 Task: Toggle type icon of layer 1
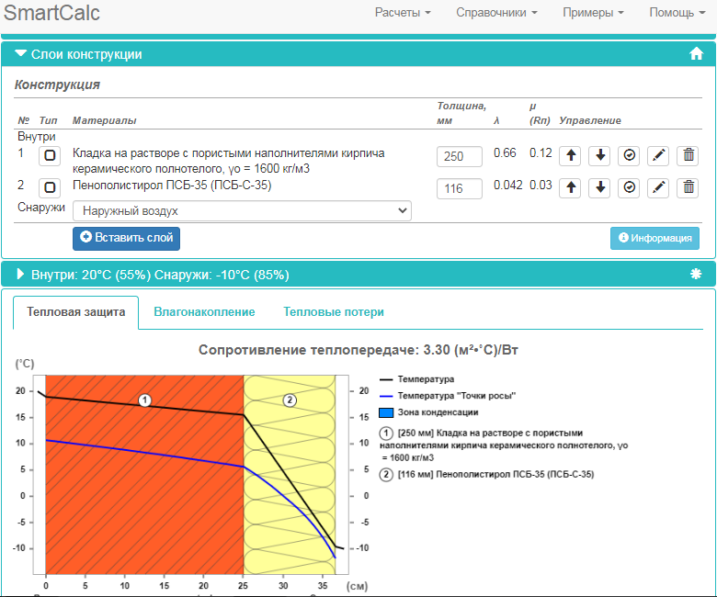[x=50, y=156]
